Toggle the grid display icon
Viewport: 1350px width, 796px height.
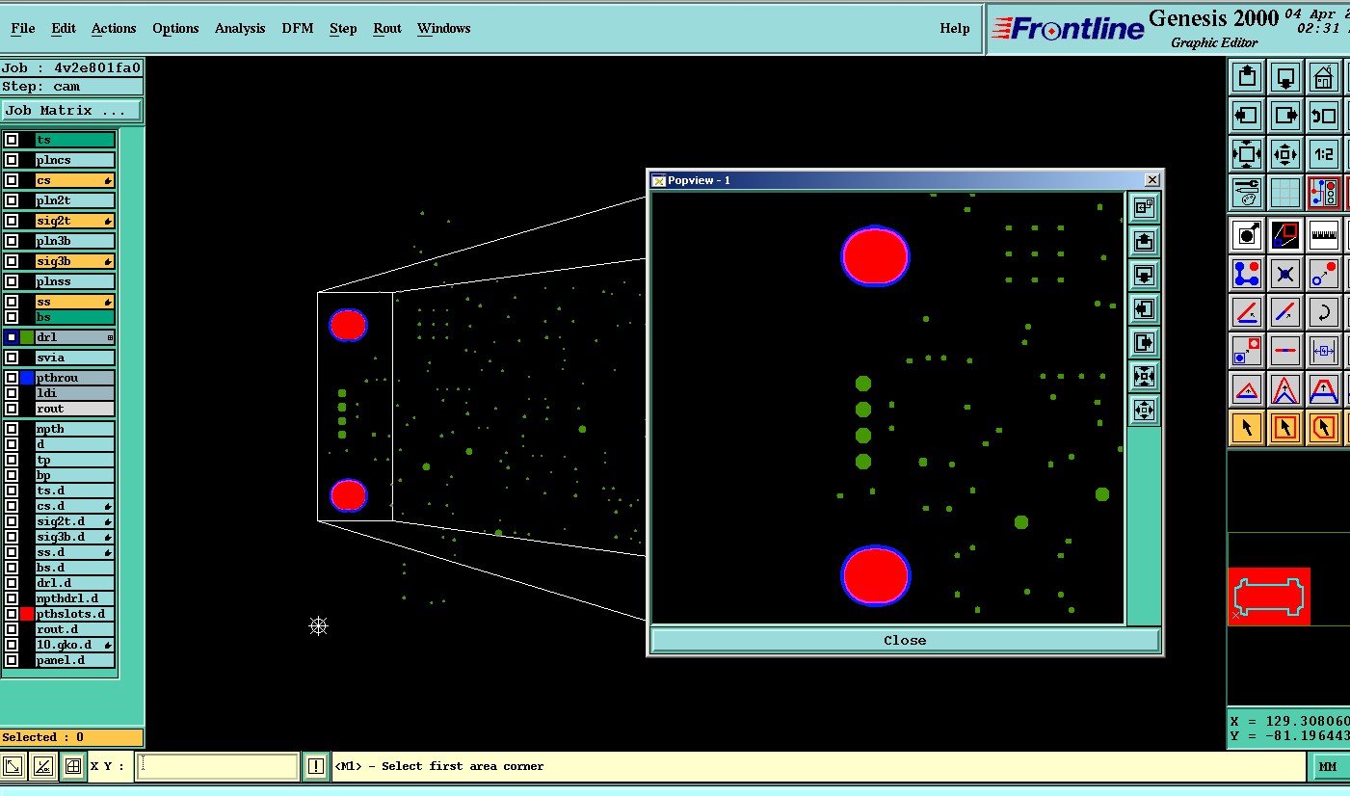(x=1285, y=193)
